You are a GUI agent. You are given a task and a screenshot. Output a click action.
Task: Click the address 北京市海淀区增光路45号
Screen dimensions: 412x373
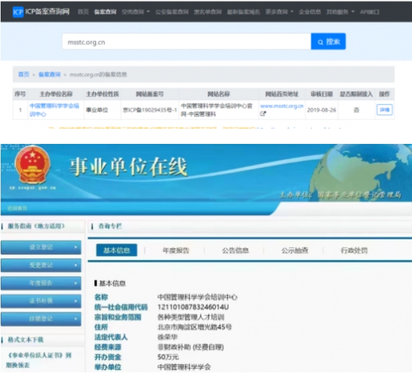[195, 327]
